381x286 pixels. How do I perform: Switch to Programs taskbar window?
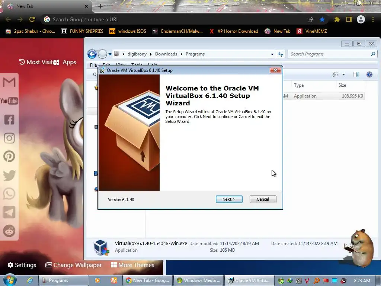click(63, 280)
